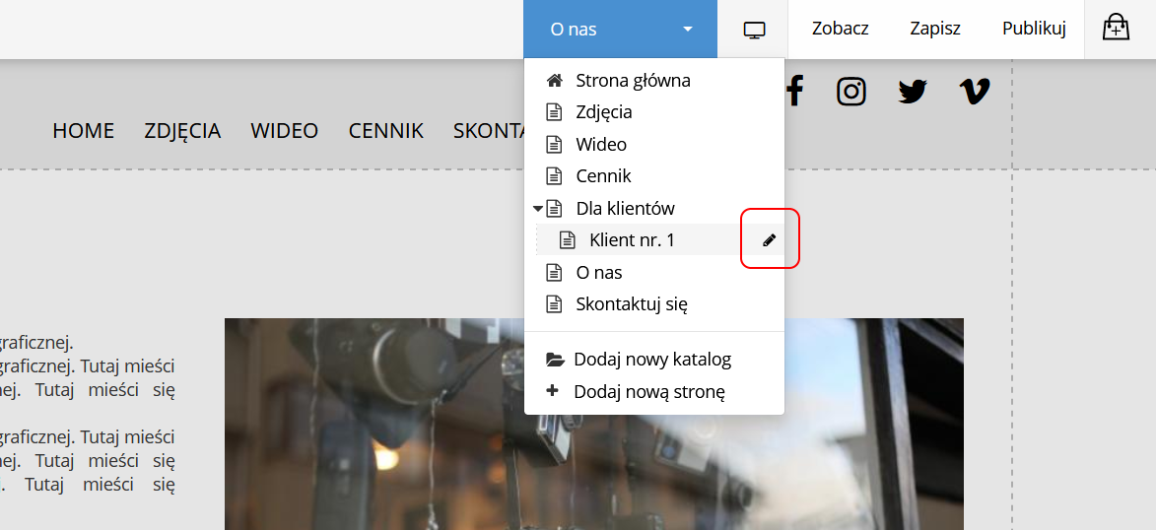Click the pencil edit icon for Klient nr. 1
The height and width of the screenshot is (530, 1156).
click(770, 239)
